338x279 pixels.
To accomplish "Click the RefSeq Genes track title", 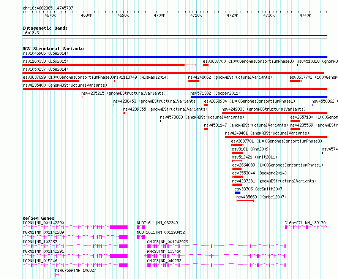I will point(38,218).
